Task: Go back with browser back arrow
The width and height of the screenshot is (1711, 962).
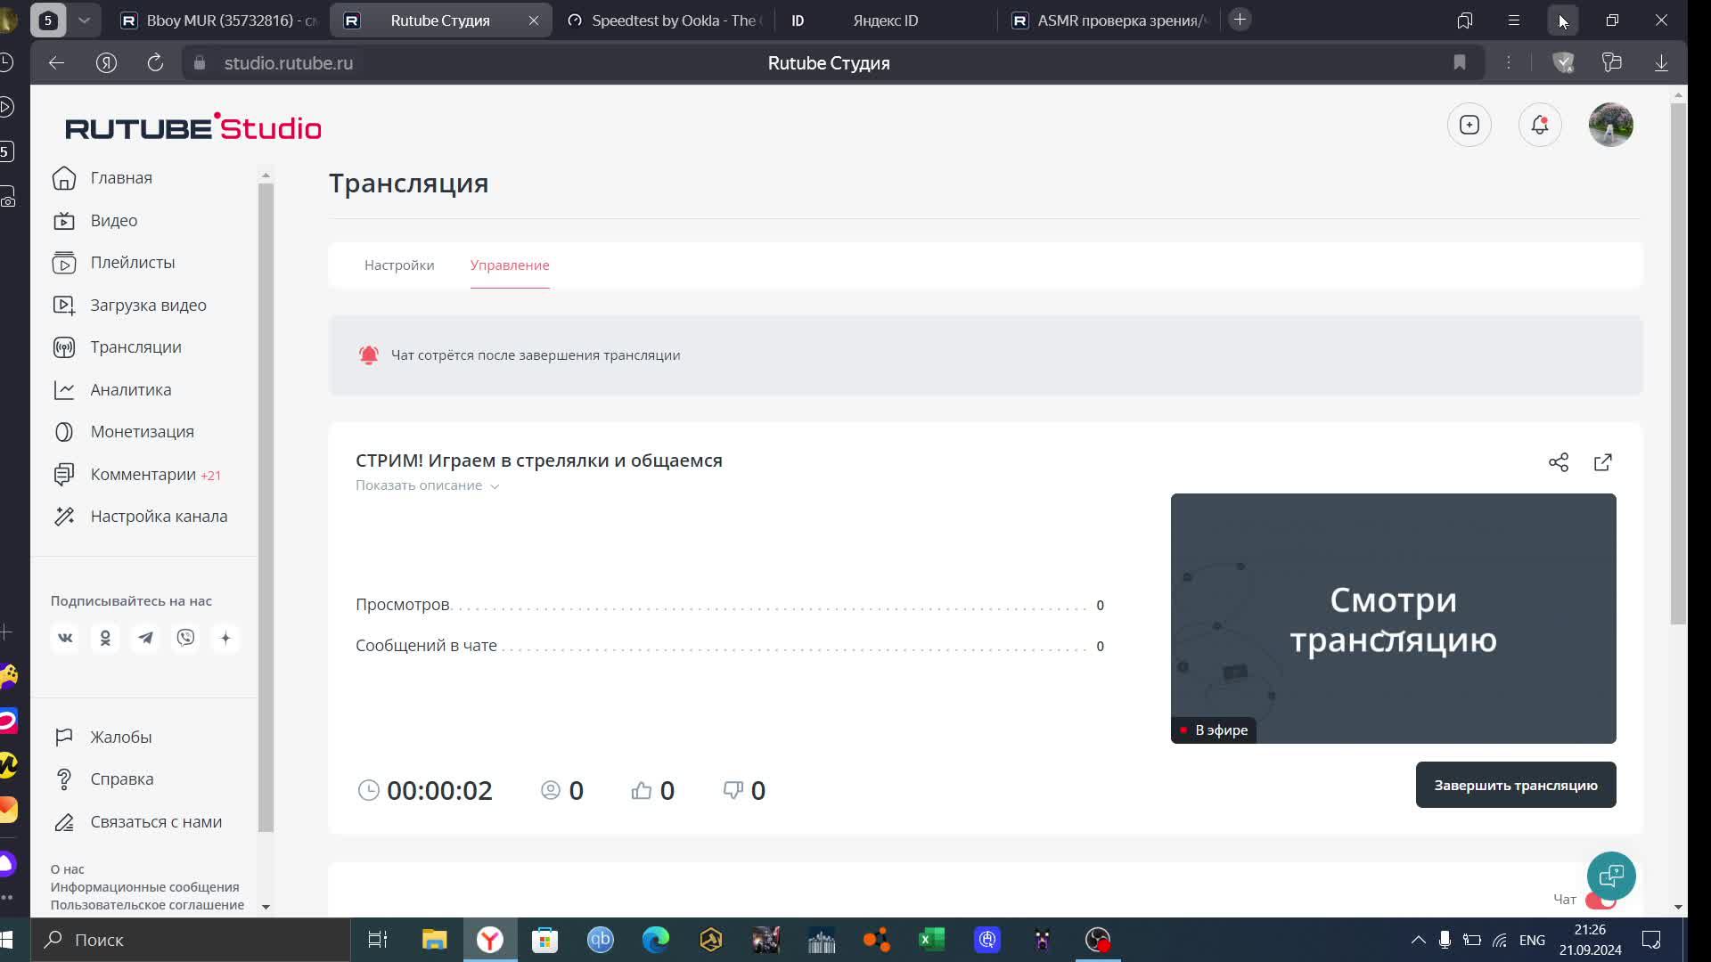Action: pos(56,62)
